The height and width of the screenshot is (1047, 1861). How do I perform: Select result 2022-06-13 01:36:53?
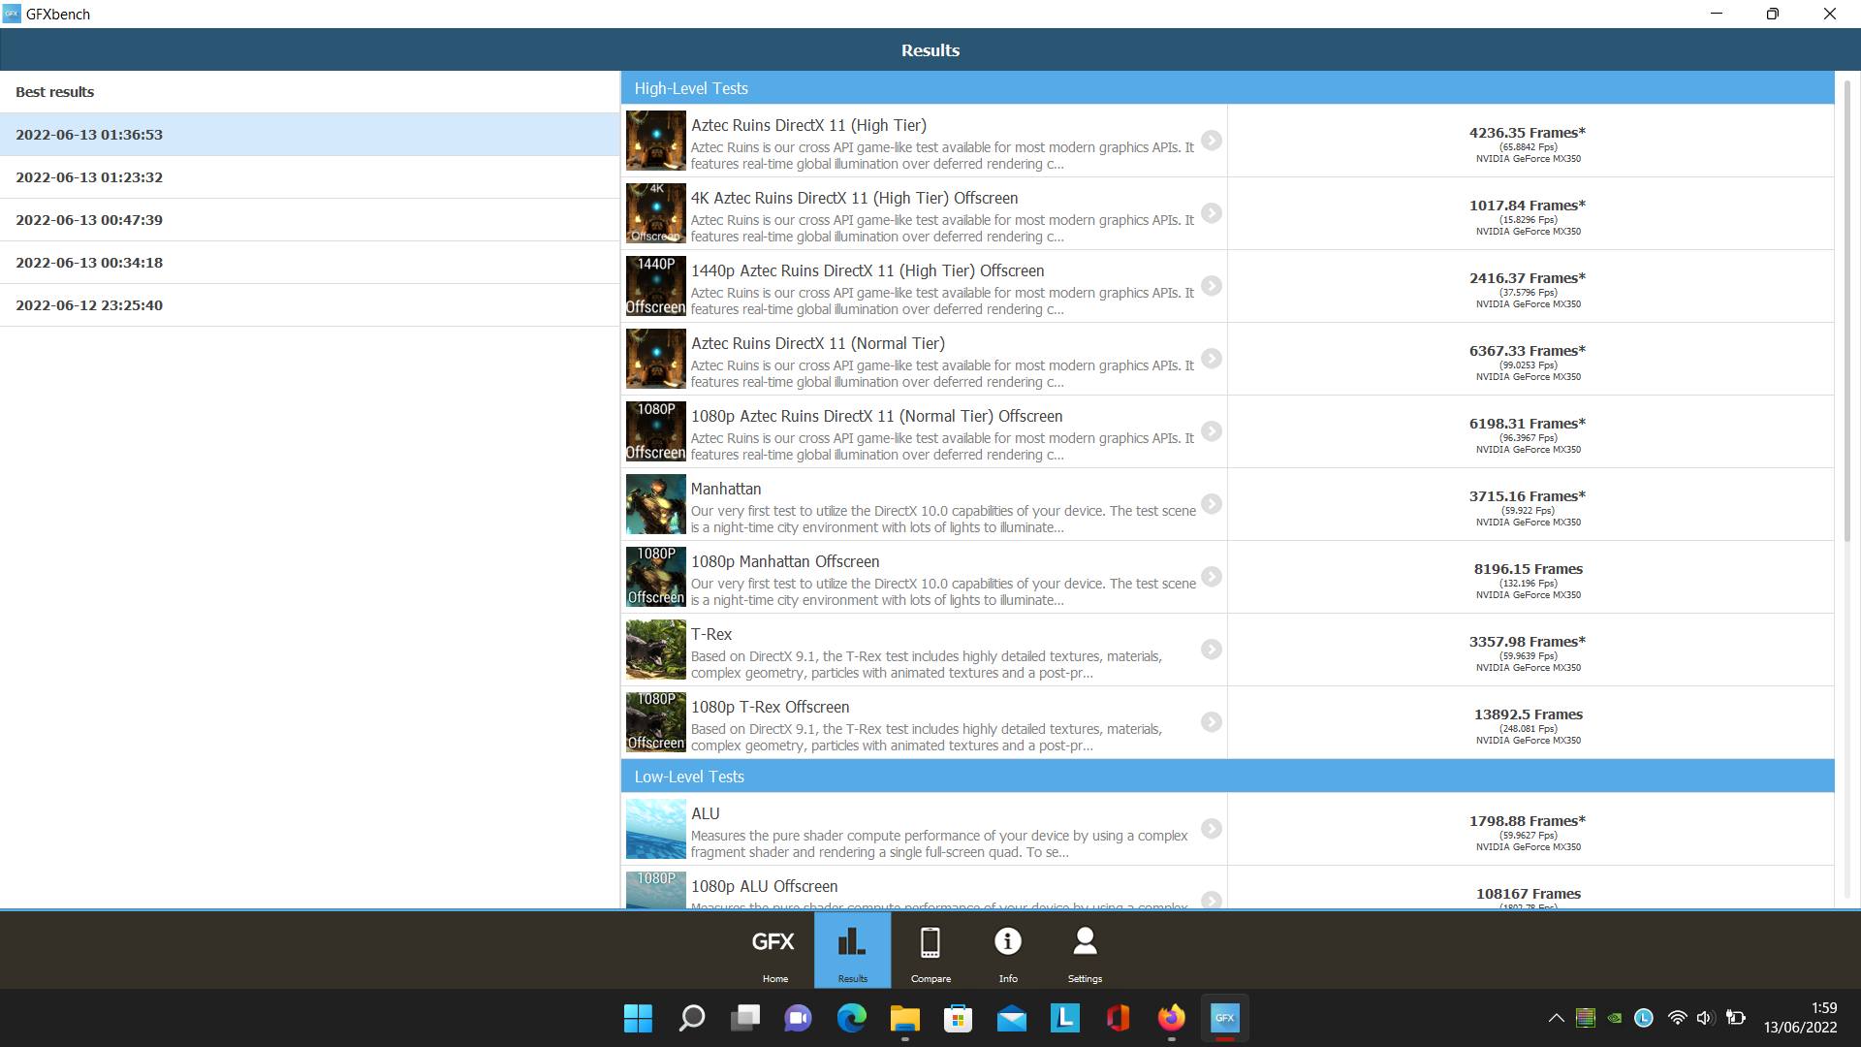pyautogui.click(x=310, y=135)
